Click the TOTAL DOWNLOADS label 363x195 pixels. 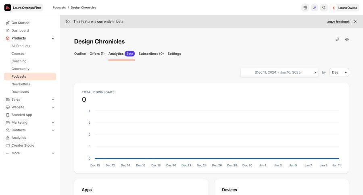pyautogui.click(x=98, y=92)
